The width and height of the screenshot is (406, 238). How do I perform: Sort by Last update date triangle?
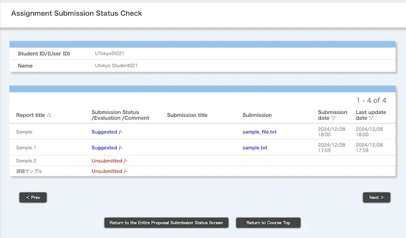[x=370, y=118]
